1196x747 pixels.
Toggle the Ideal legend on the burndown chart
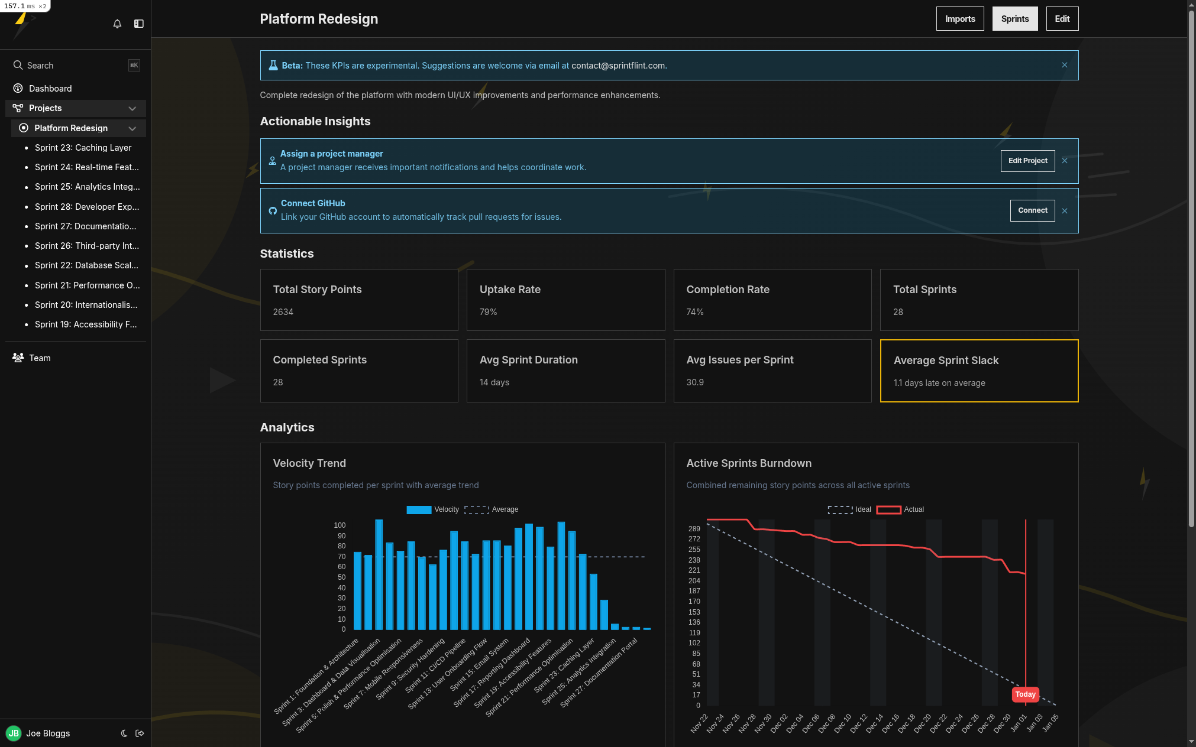pyautogui.click(x=849, y=509)
